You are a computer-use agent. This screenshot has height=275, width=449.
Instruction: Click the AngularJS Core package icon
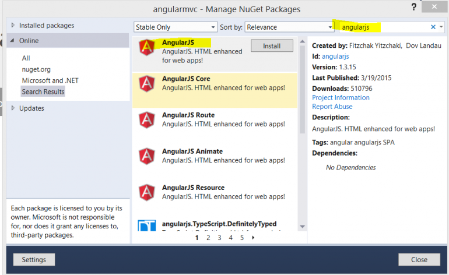(x=146, y=84)
